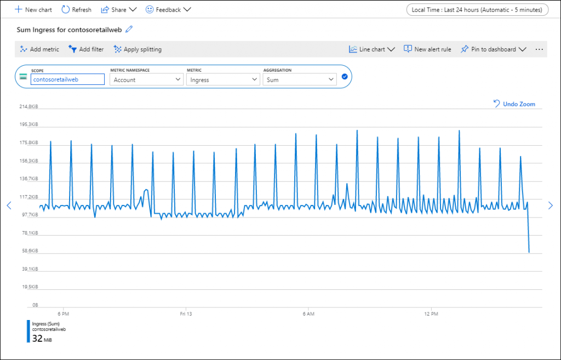Open the Local Time Last 24 hours picker
Screen dimensions: 561x360
click(477, 9)
